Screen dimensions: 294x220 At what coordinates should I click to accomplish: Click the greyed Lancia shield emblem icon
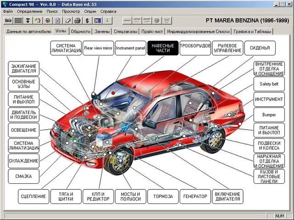click(x=167, y=20)
